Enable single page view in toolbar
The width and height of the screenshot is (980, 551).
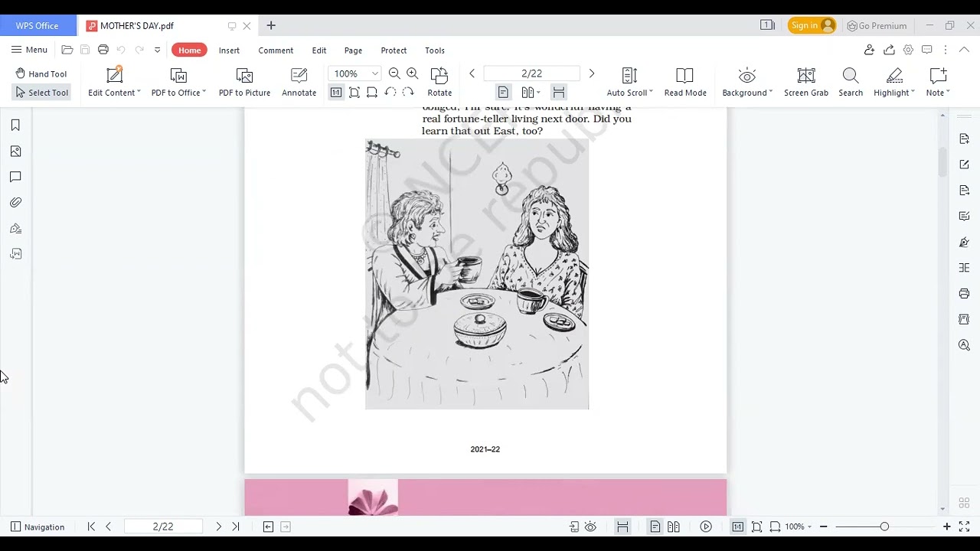coord(503,93)
